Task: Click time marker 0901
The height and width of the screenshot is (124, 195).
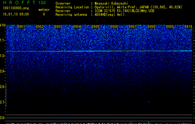Action: pos(21,27)
